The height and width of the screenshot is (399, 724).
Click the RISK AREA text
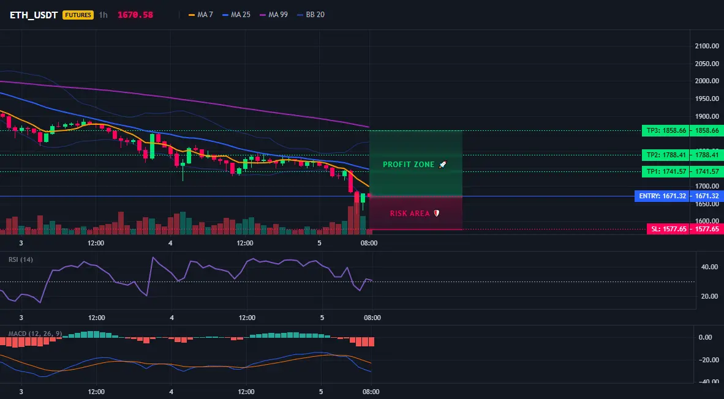[410, 214]
